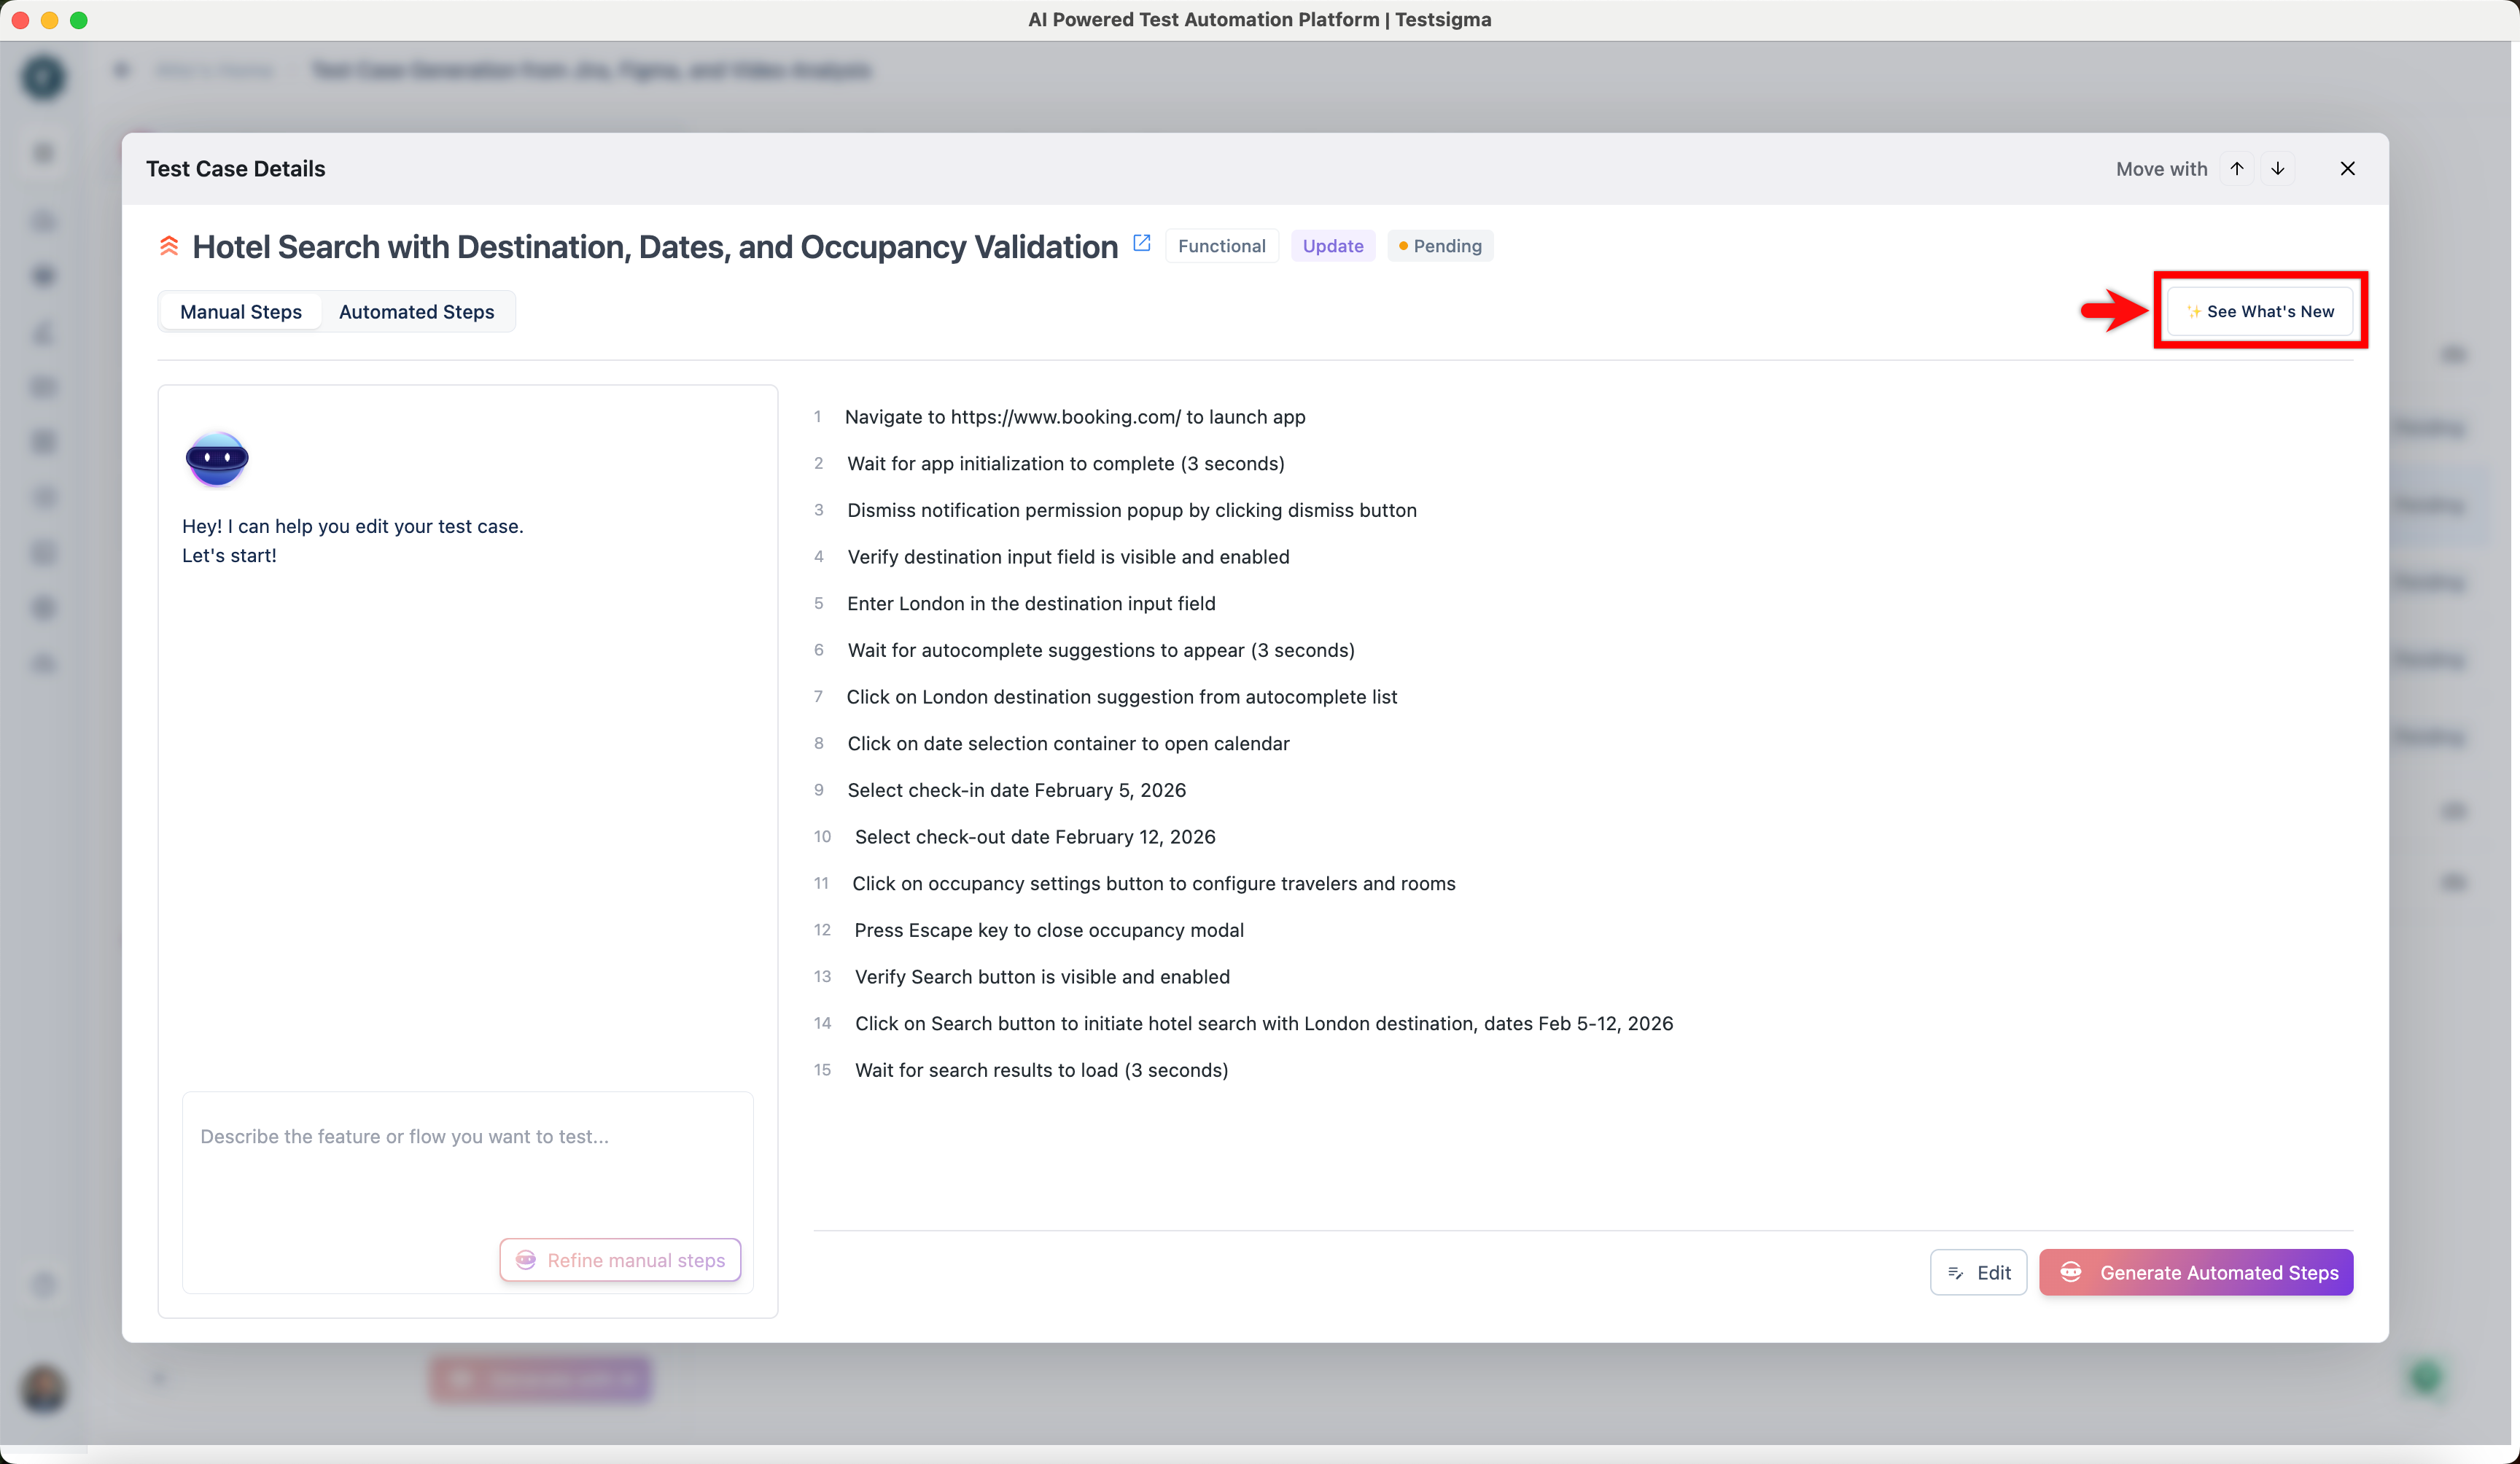This screenshot has width=2520, height=1464.
Task: Click the AI assistant robot avatar
Action: click(x=217, y=459)
